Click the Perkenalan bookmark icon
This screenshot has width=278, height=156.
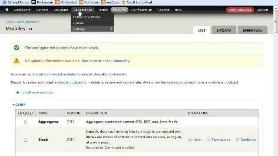(33, 2)
